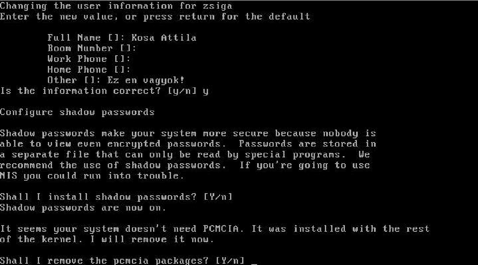Click the Full Name value Kosa Attila
The image size is (478, 265).
tap(164, 38)
